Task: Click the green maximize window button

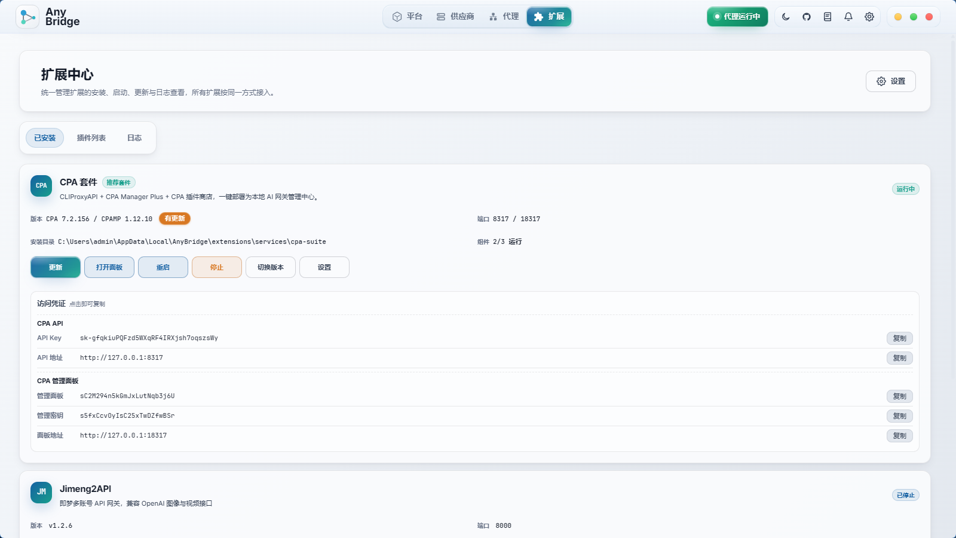Action: click(x=914, y=17)
